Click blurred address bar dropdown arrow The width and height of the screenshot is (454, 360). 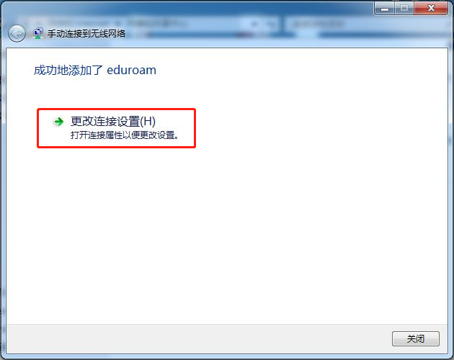pos(255,24)
